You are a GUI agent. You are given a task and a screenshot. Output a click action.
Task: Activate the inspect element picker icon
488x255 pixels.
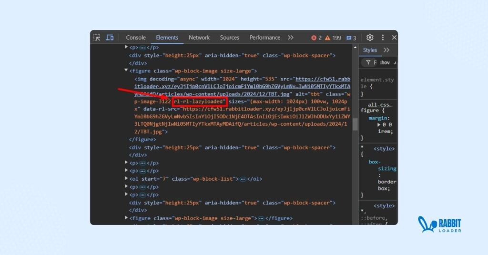pos(97,38)
